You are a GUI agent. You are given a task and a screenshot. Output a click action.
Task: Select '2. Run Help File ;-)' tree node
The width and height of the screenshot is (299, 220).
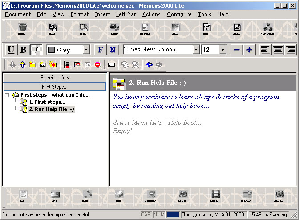point(52,109)
